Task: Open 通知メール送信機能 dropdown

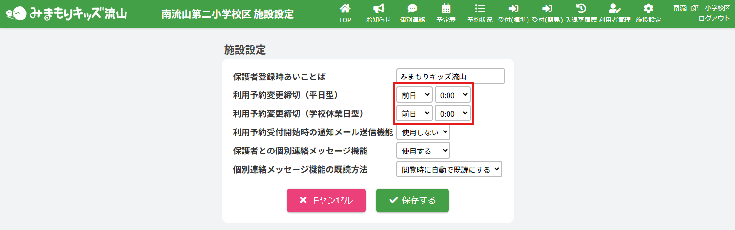Action: click(423, 132)
